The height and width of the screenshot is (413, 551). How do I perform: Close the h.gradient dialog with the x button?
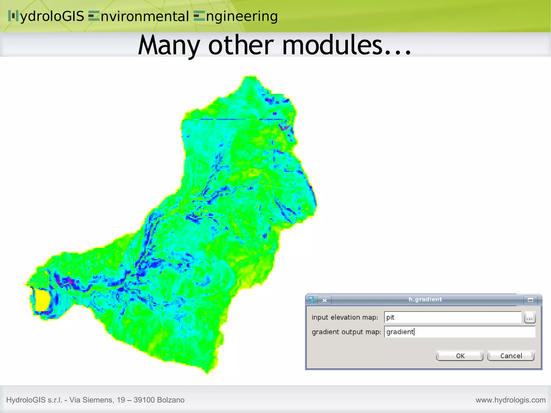click(x=324, y=300)
